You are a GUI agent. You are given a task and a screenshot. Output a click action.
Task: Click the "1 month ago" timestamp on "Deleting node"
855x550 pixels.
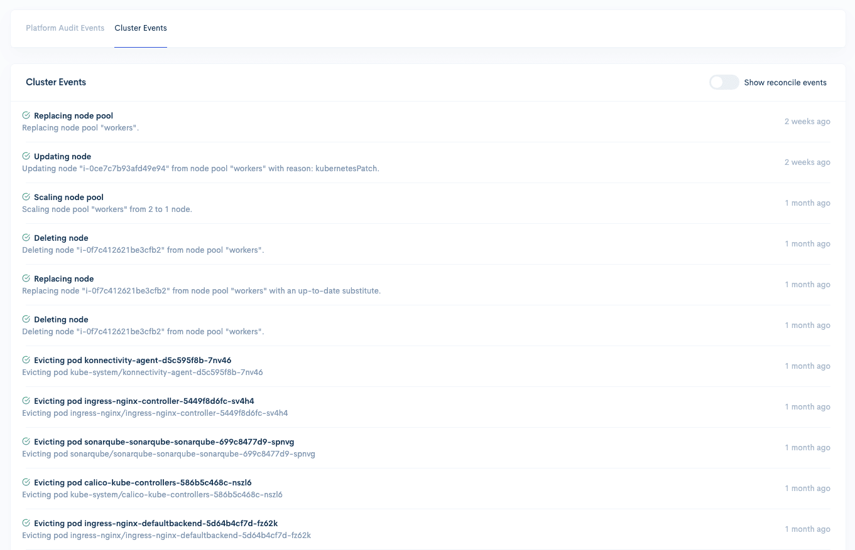[x=808, y=243]
